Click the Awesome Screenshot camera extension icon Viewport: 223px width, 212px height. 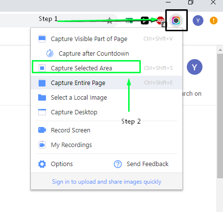pos(176,21)
